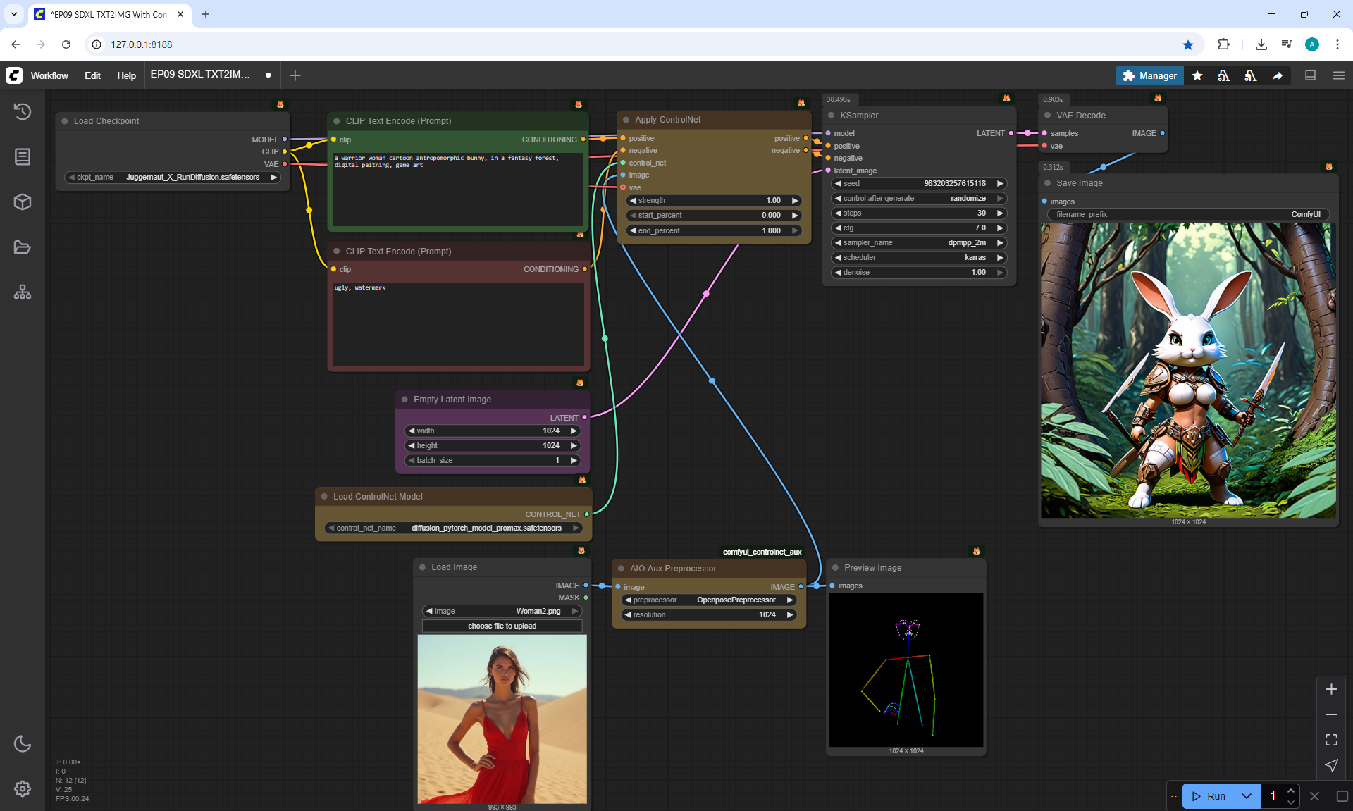Open the Workflow menu
Viewport: 1353px width, 811px height.
click(x=49, y=75)
